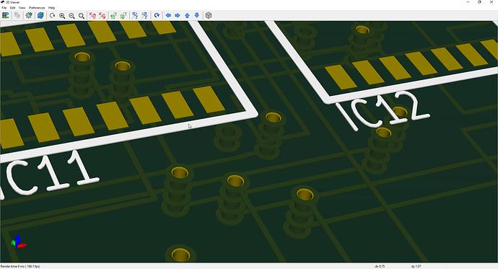Pan board up with blue arrow
This screenshot has height=269, width=498.
188,15
